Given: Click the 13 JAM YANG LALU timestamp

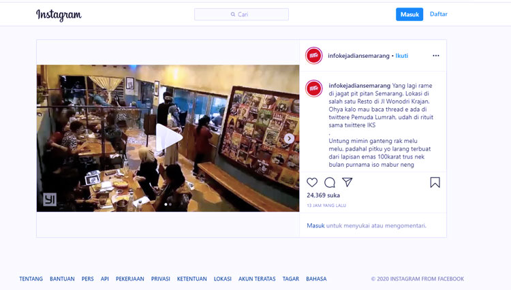Looking at the screenshot, I should pyautogui.click(x=326, y=206).
